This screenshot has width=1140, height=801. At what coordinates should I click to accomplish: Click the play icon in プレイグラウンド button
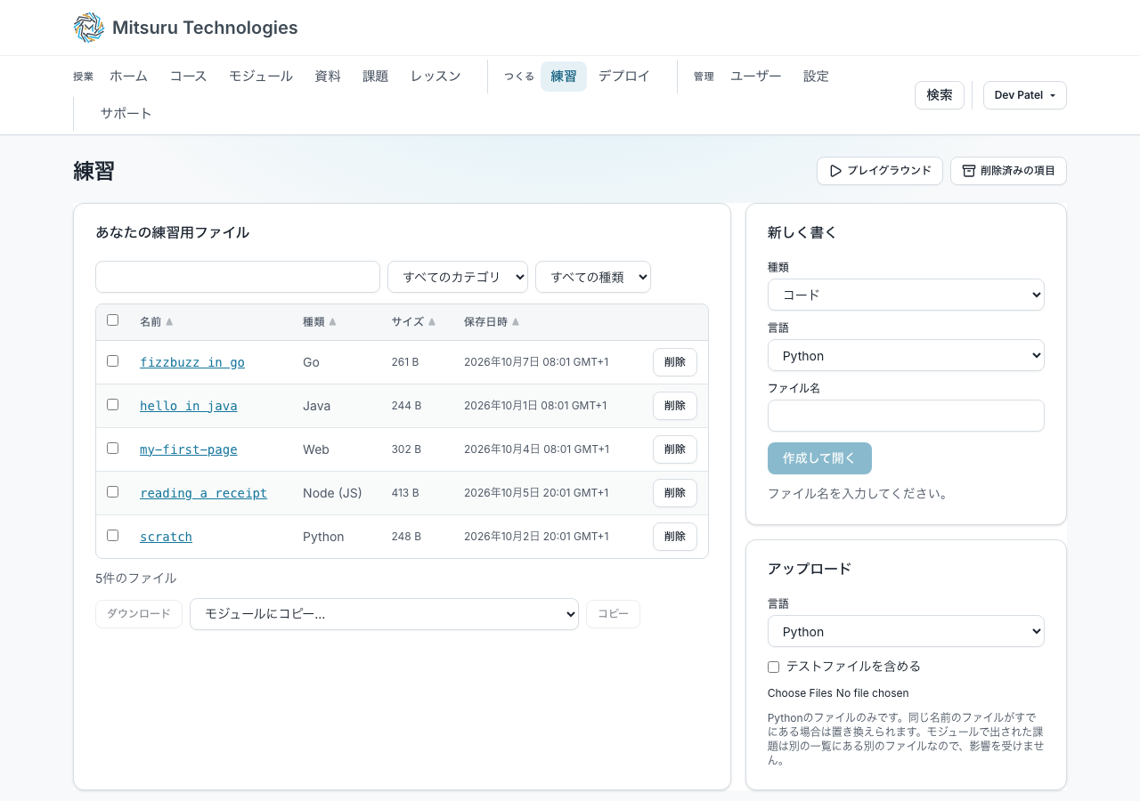835,171
